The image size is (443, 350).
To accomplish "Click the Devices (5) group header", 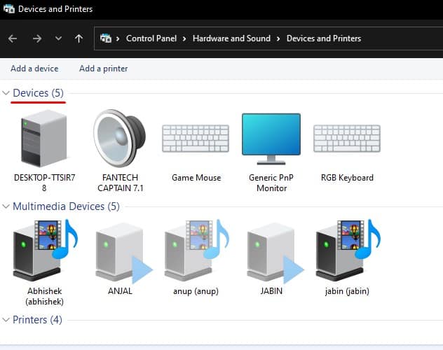I will 38,93.
